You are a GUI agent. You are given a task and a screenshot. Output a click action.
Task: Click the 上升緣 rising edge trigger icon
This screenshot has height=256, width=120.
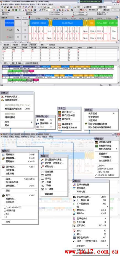tap(42, 182)
